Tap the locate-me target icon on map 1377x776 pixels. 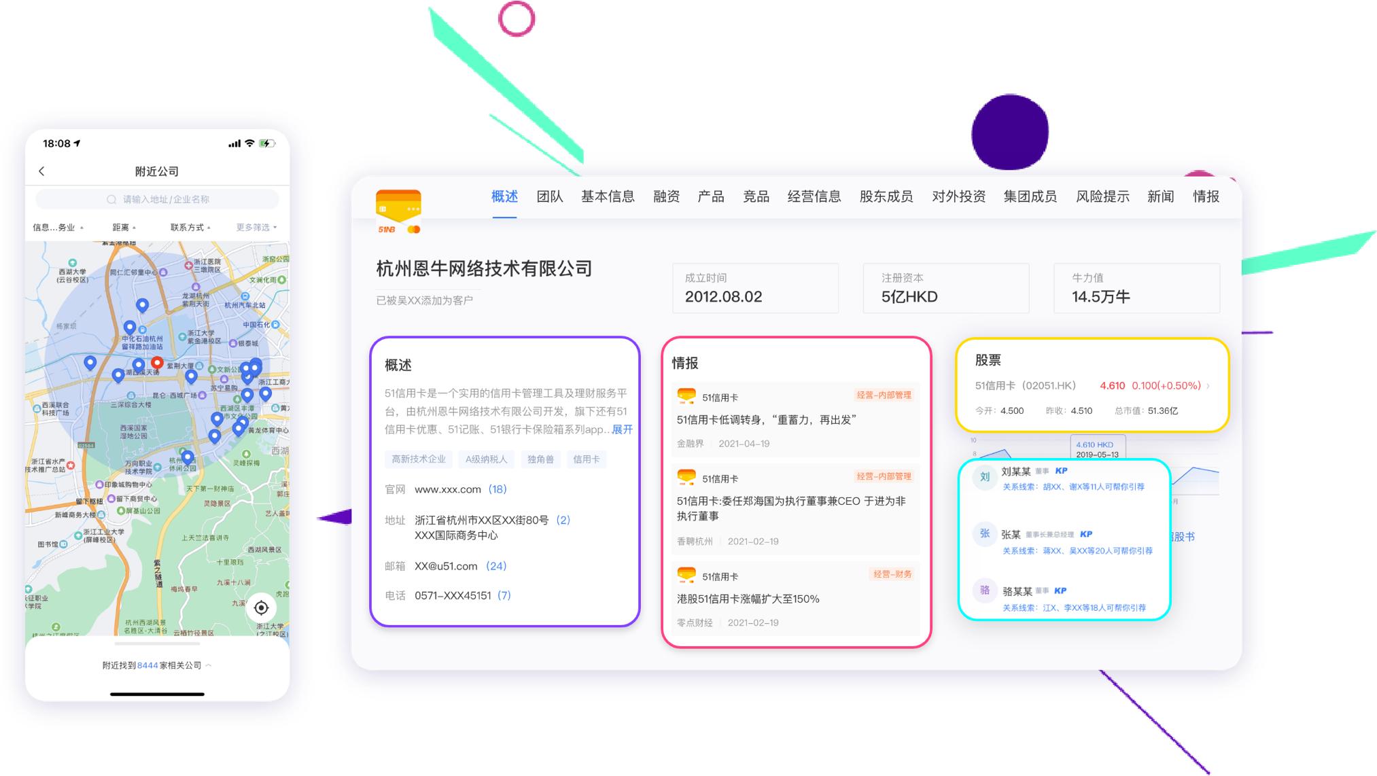(261, 607)
